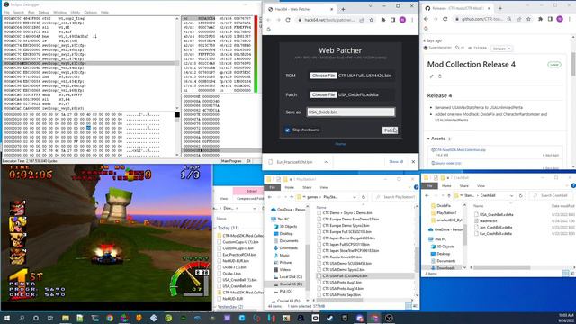
Task: Delete release trash icon under Mod Collection title
Action: (440, 76)
